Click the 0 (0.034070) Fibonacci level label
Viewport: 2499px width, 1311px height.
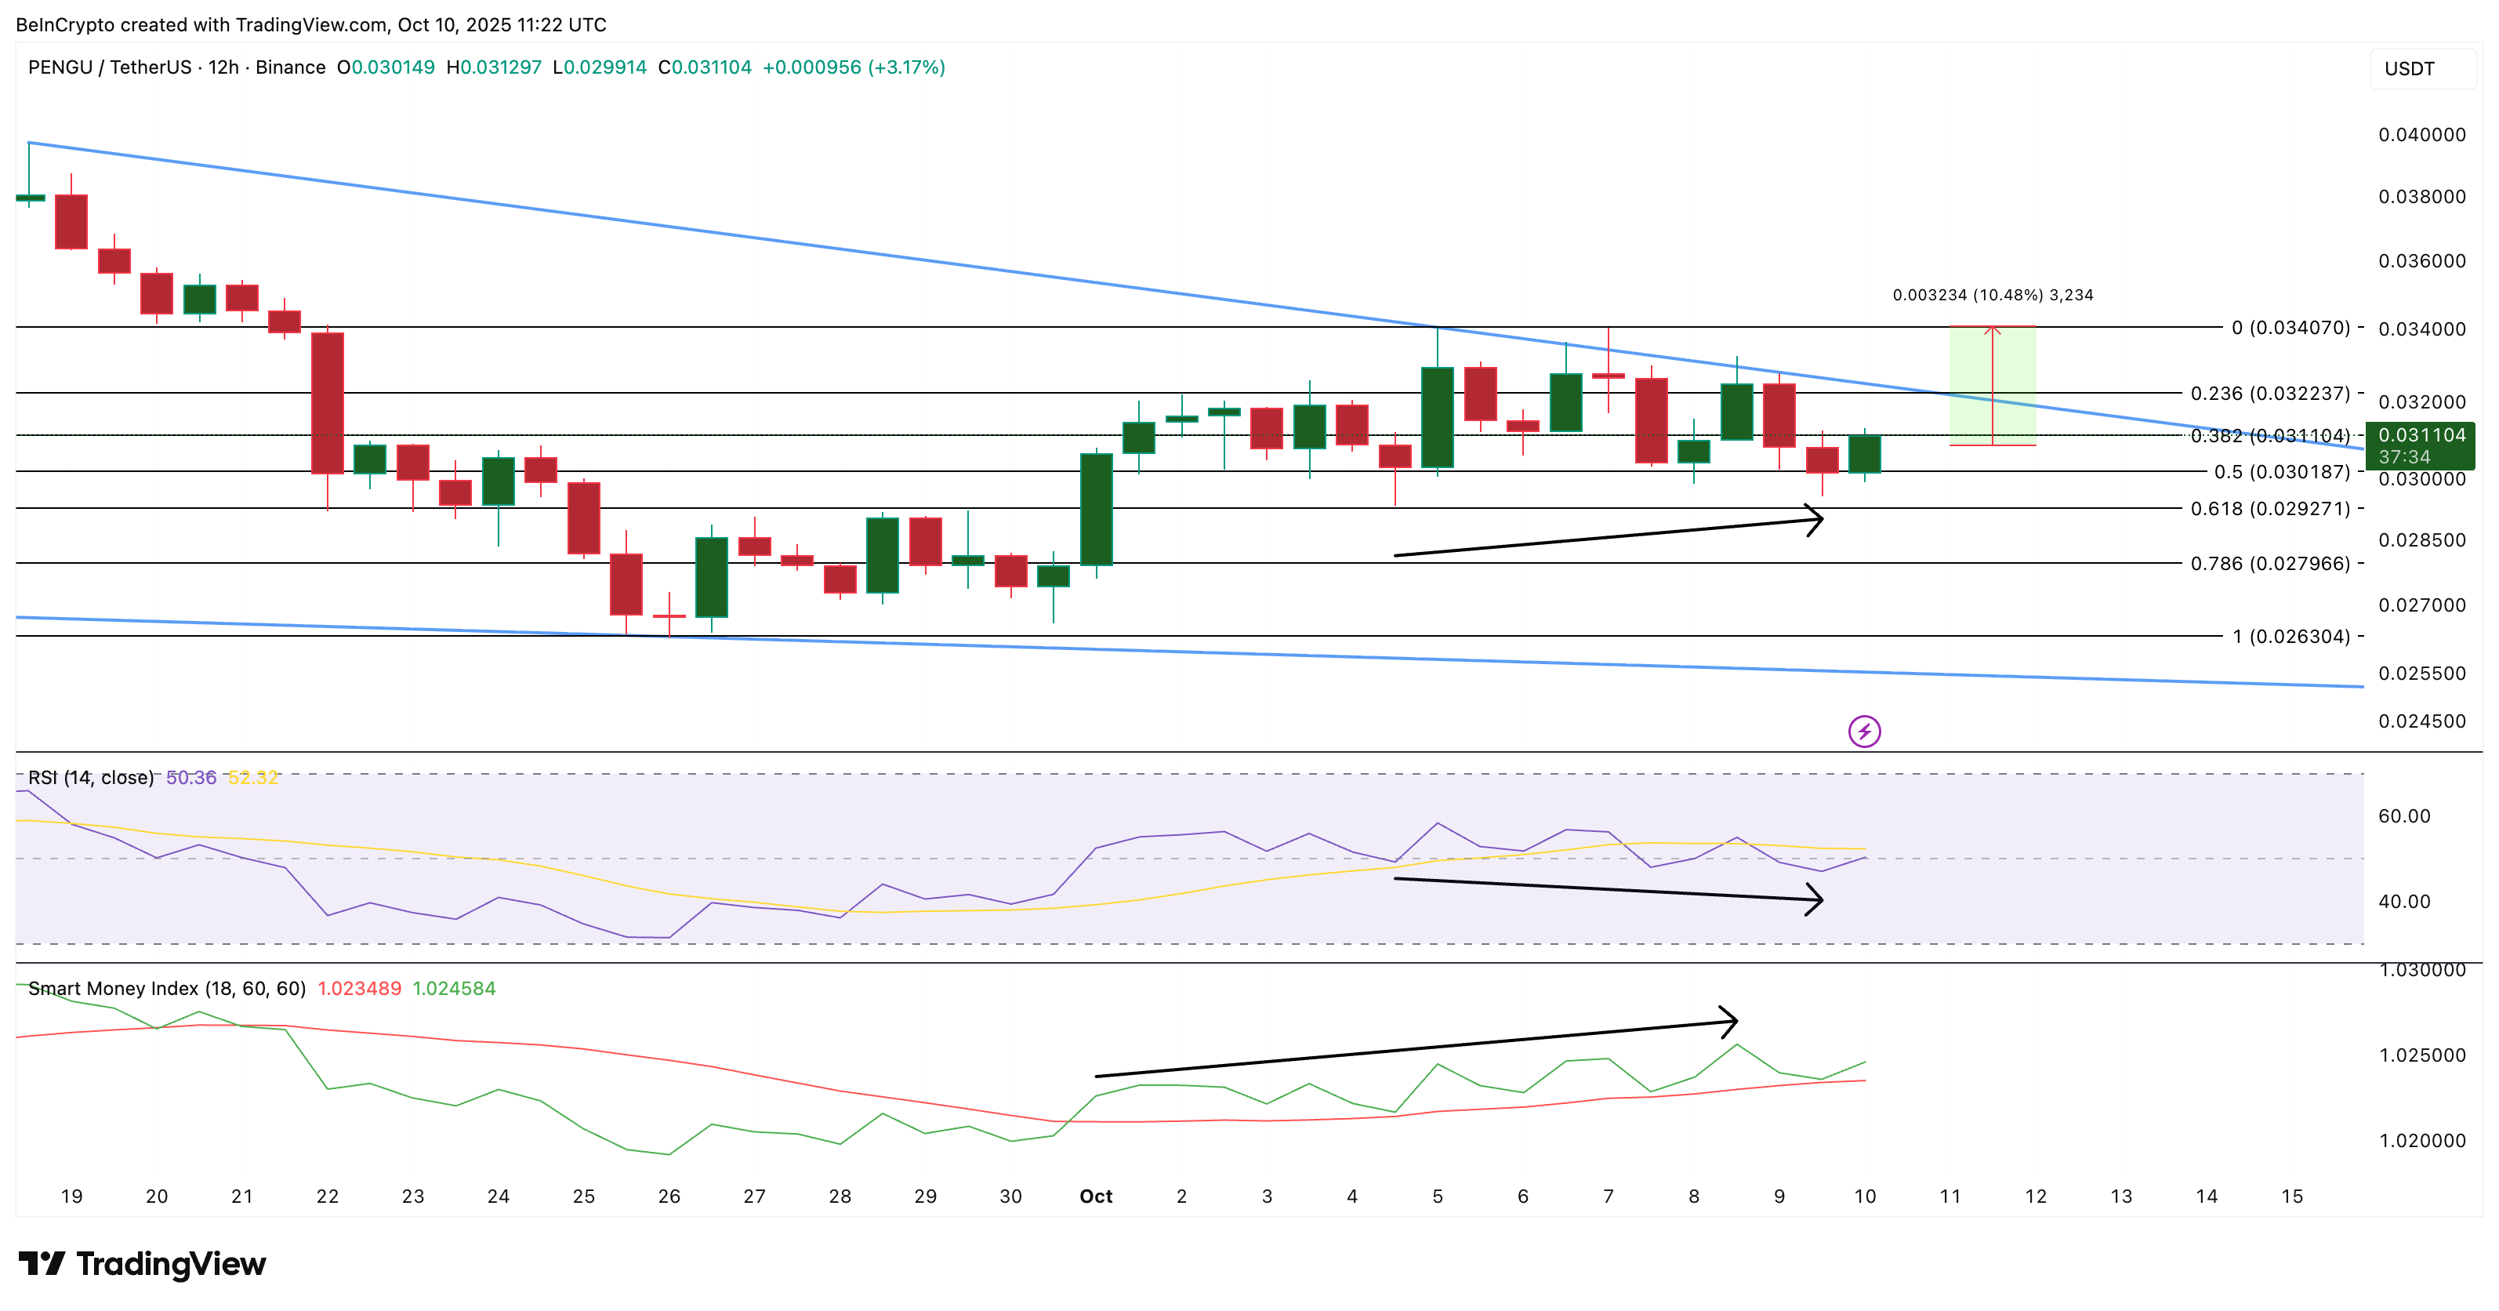[x=2290, y=327]
